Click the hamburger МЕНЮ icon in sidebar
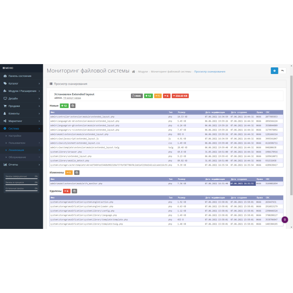This screenshot has width=293, height=293. coord(4,68)
